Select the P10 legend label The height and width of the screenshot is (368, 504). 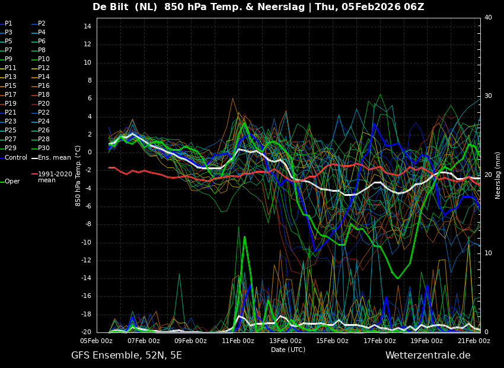point(44,59)
